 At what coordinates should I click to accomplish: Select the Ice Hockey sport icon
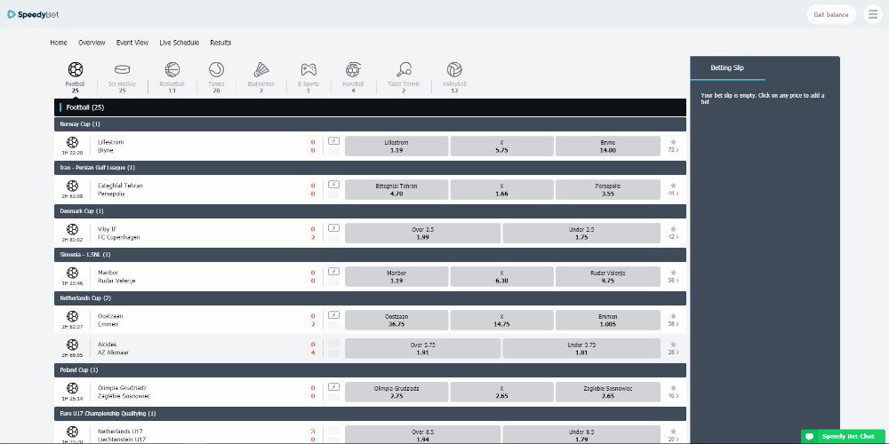(122, 69)
